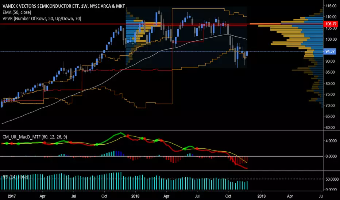
Task: Select the EMA (50, close) indicator label
Action: click(17, 12)
